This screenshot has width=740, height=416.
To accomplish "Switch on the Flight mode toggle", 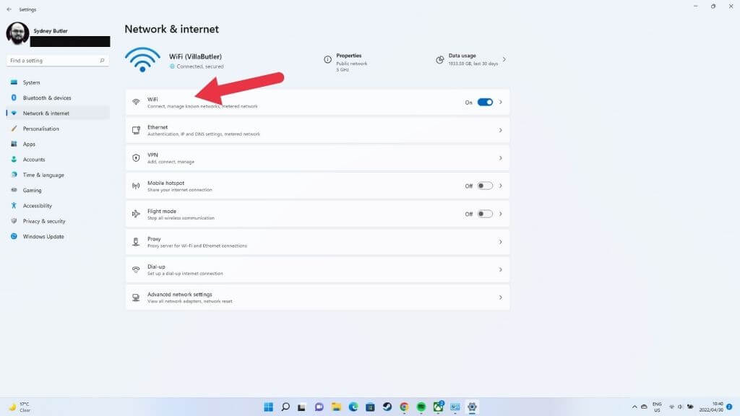I will [x=485, y=214].
